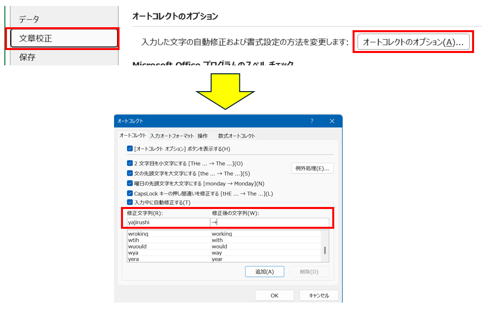Click the autocorrect list scrollbar thumb
This screenshot has height=309, width=482.
pos(325,250)
